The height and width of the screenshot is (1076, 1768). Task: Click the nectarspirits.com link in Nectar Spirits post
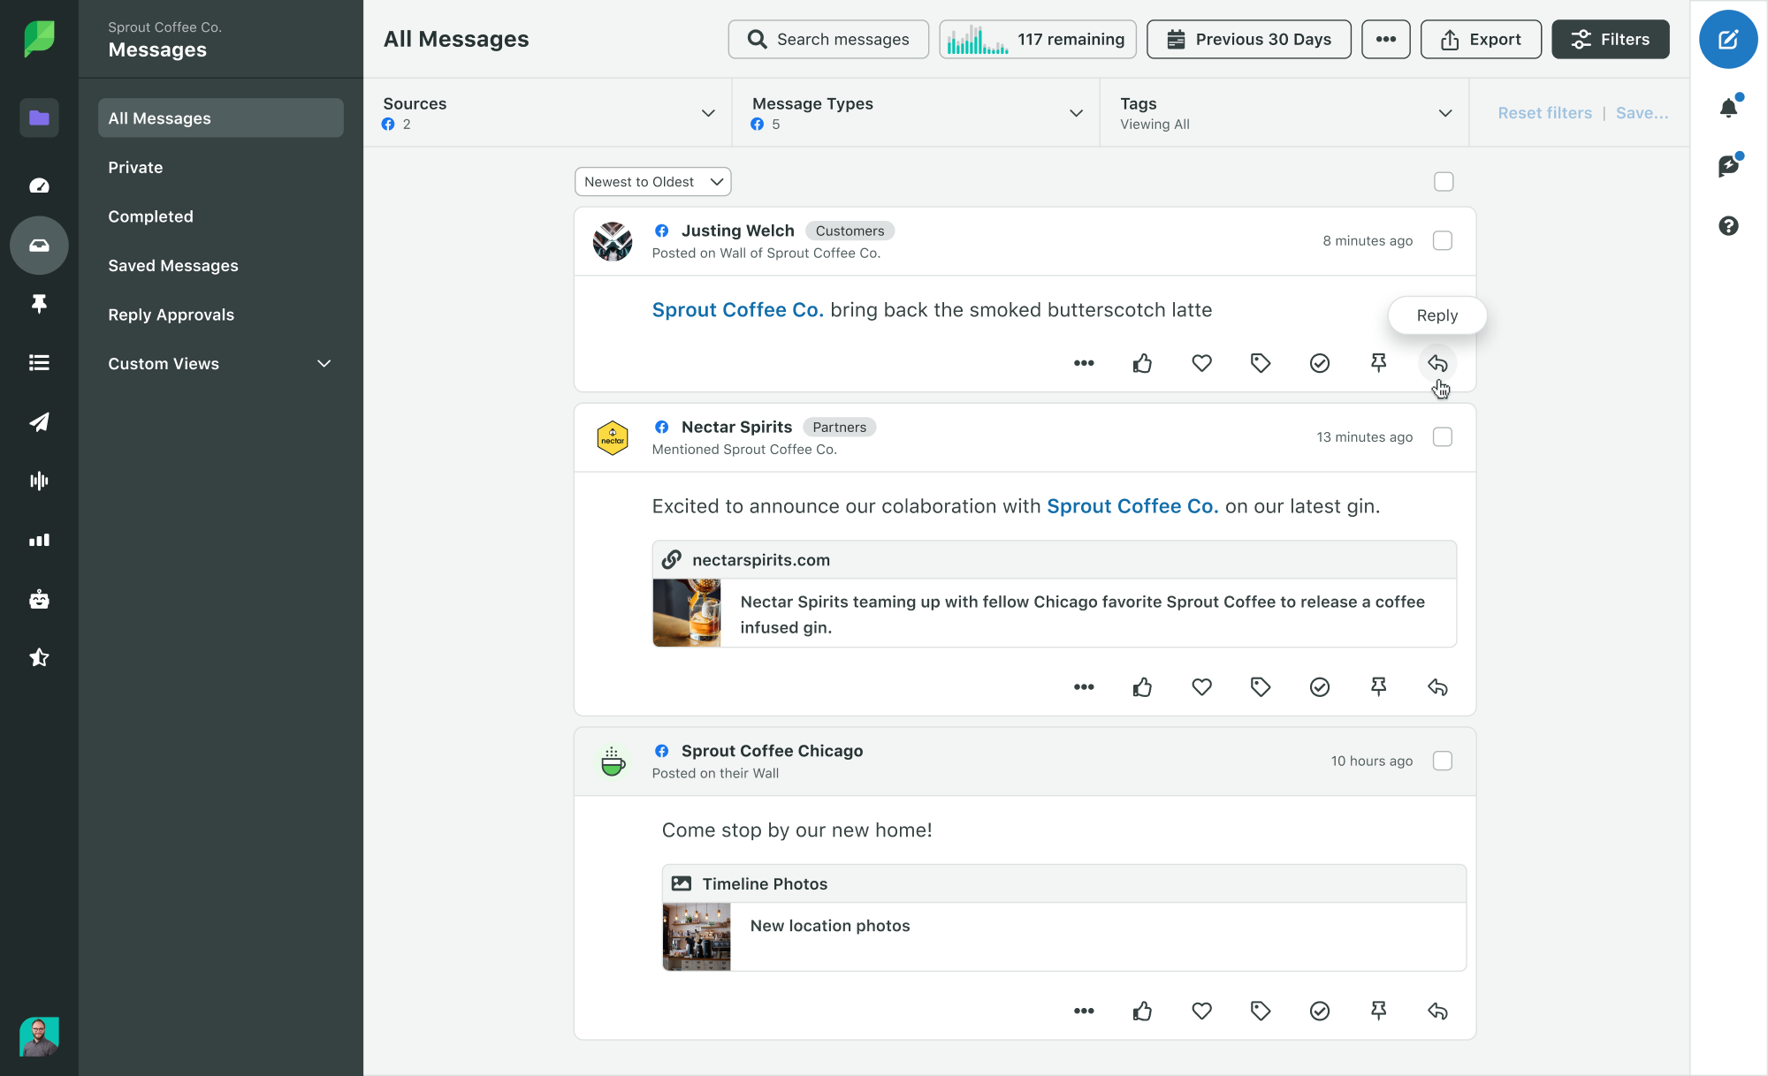760,560
